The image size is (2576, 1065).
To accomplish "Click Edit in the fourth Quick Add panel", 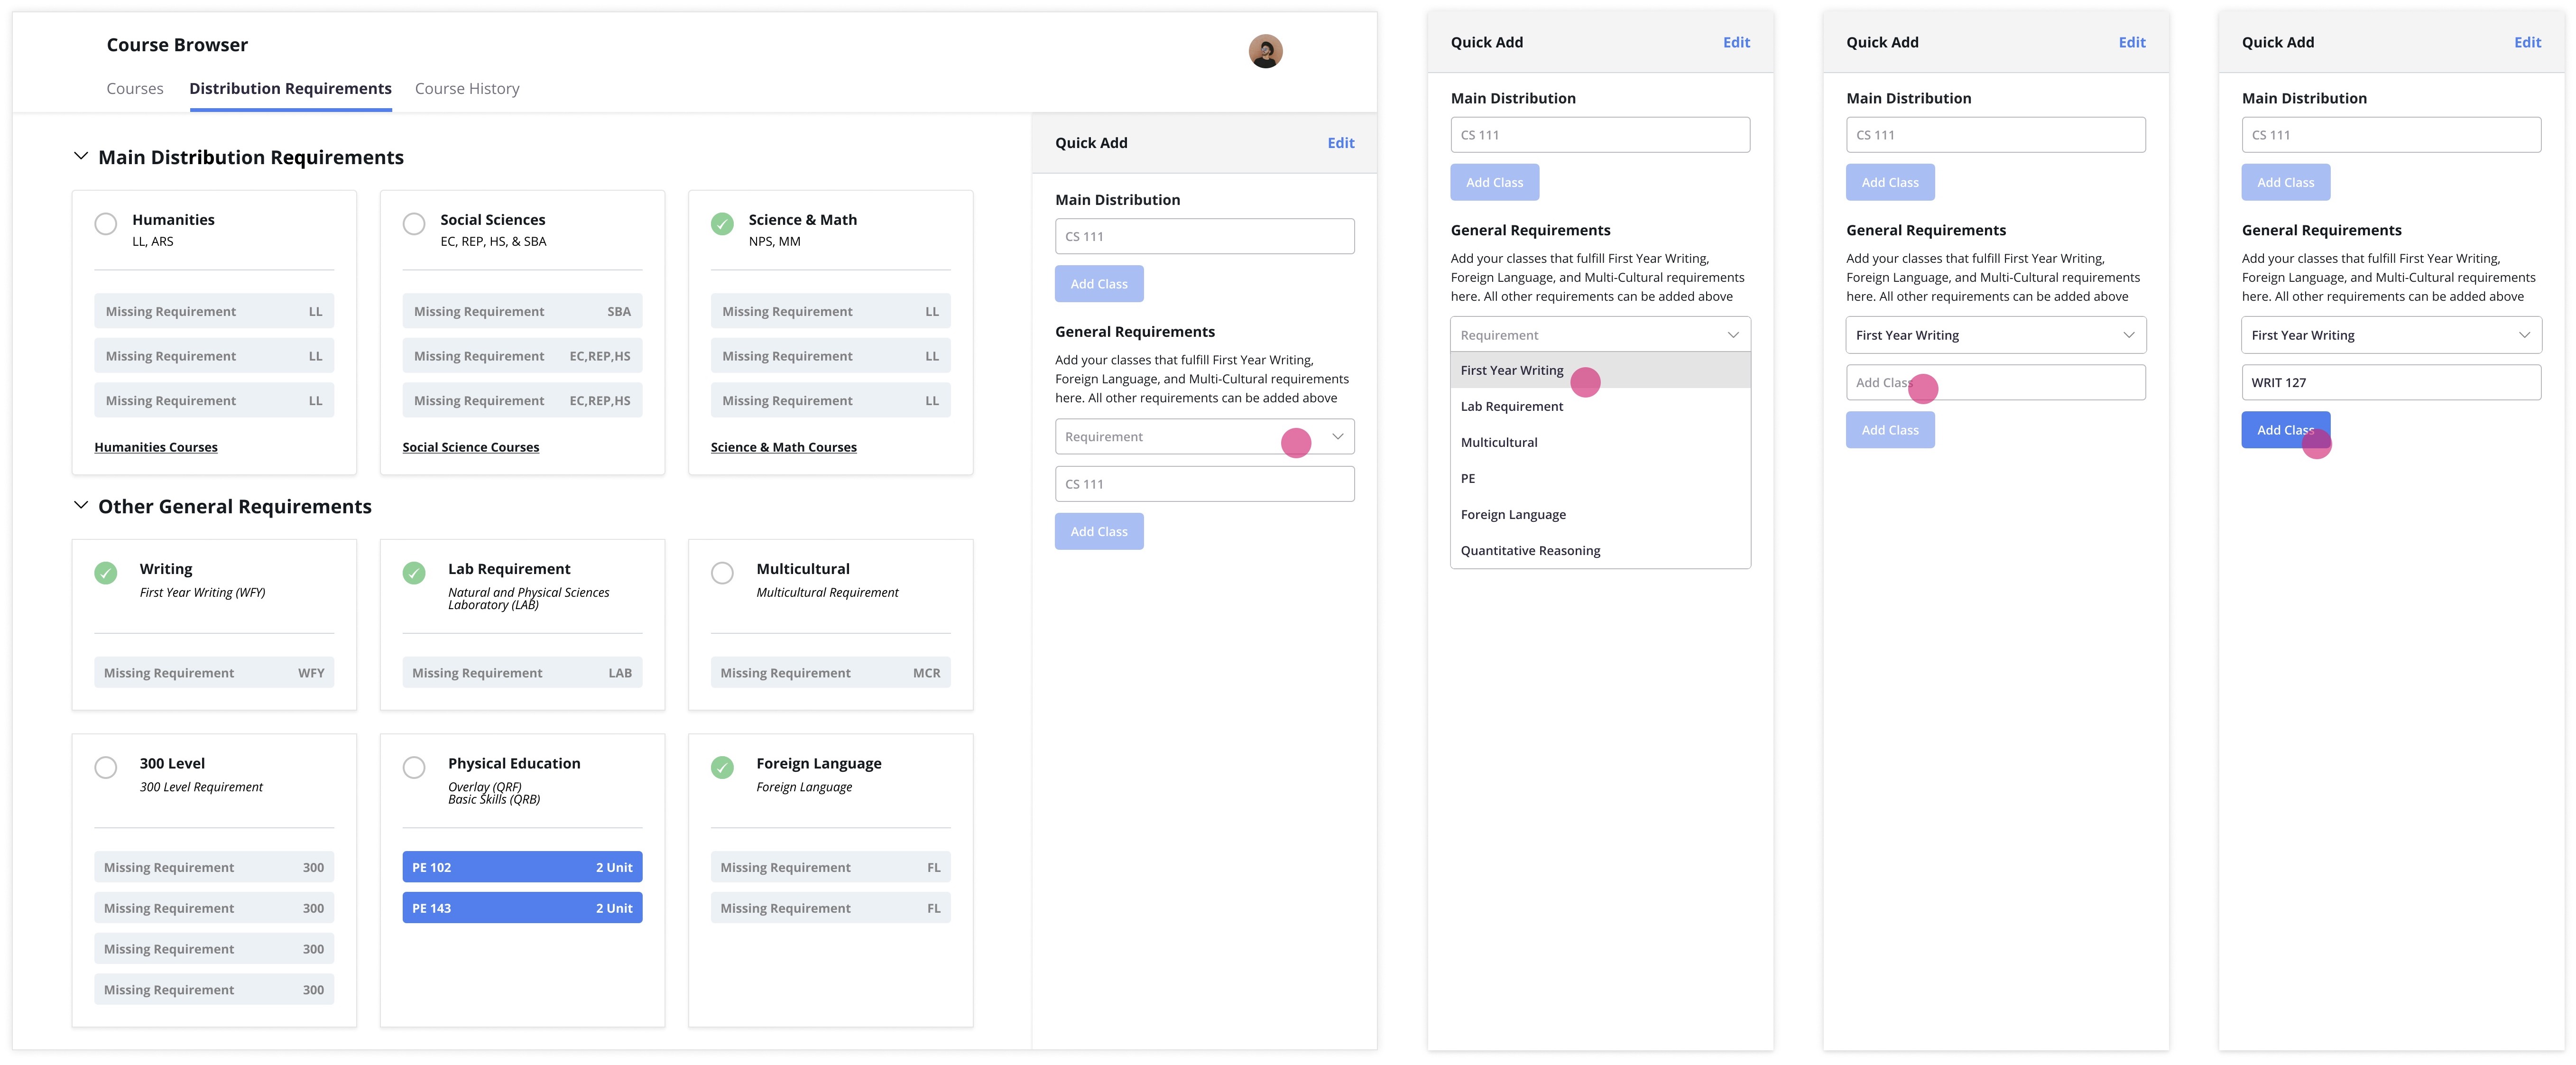I will [x=2527, y=42].
